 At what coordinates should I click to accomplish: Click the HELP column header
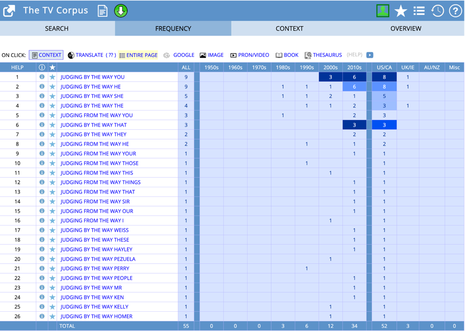pyautogui.click(x=17, y=68)
